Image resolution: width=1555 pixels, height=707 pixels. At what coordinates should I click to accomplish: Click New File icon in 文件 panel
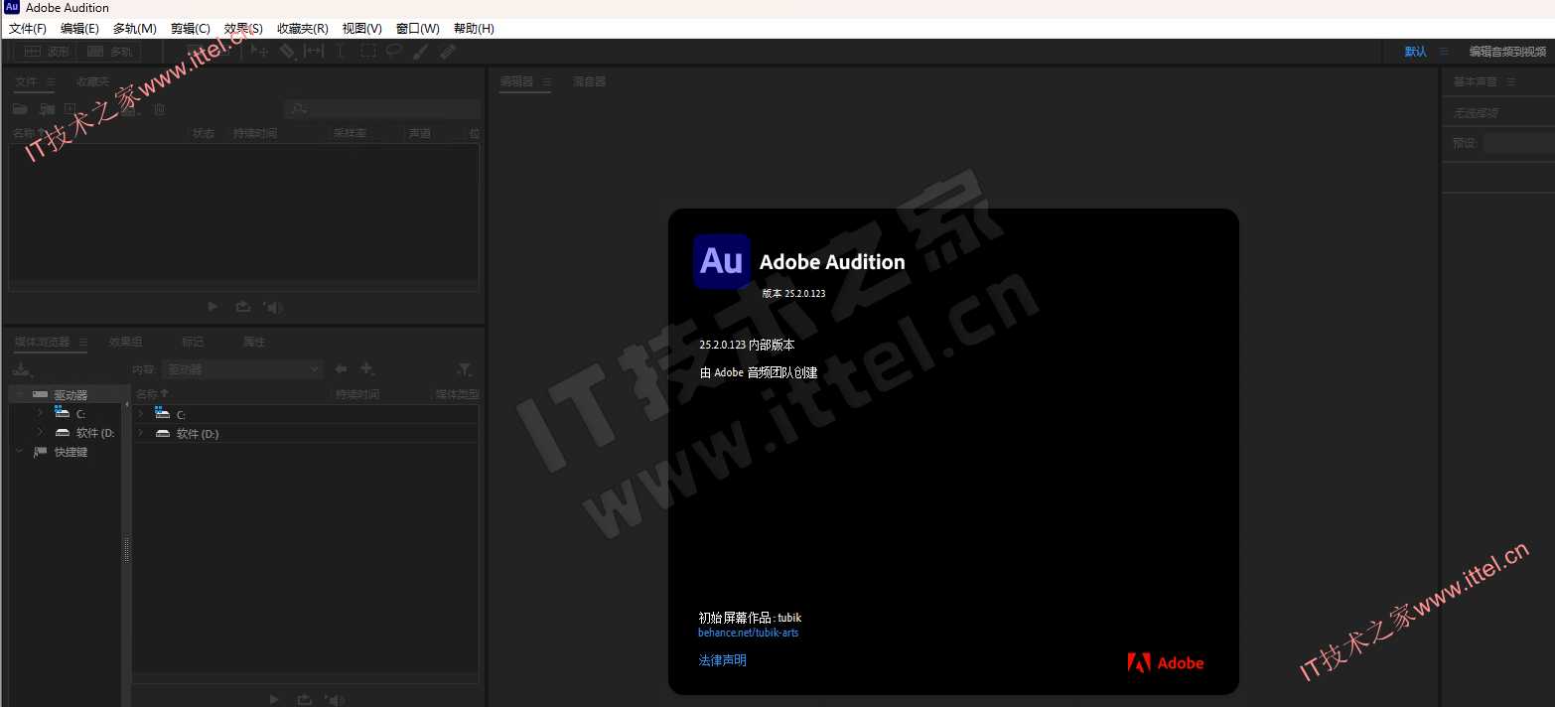tap(70, 109)
